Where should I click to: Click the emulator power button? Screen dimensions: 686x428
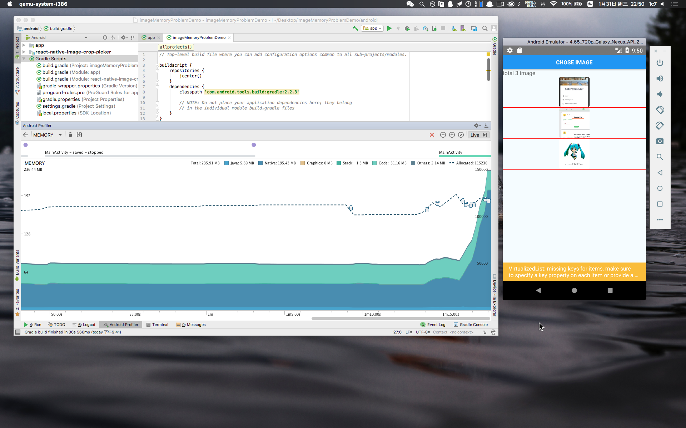(660, 63)
